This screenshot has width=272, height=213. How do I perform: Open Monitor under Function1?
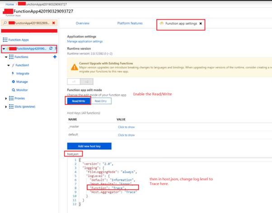click(x=22, y=90)
